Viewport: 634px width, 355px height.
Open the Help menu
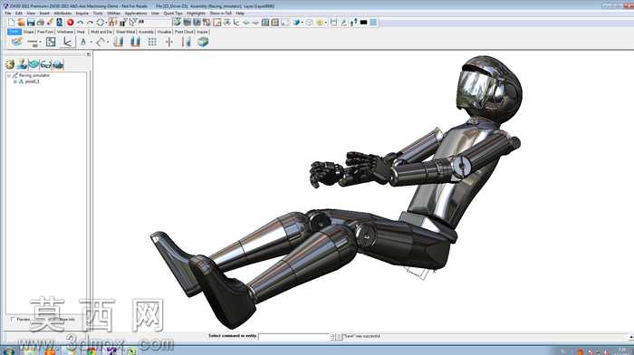[x=240, y=14]
